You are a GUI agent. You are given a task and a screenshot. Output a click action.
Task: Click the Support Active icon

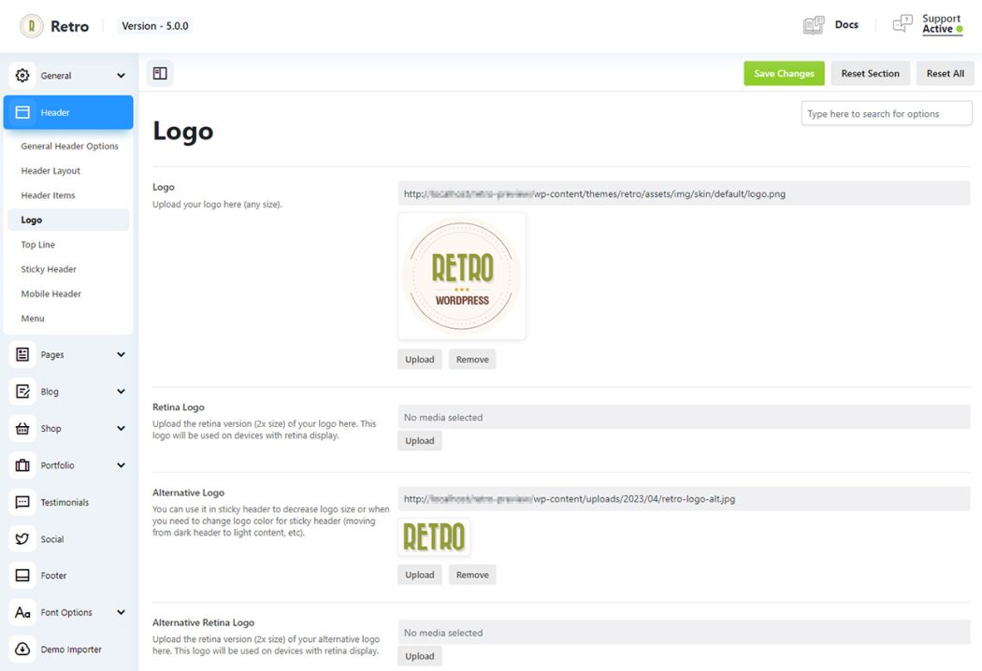903,23
